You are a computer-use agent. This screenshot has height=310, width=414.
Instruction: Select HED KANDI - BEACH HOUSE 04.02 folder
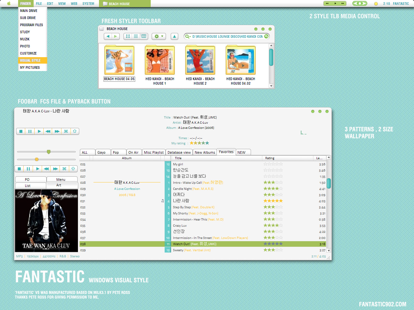[x=241, y=65]
